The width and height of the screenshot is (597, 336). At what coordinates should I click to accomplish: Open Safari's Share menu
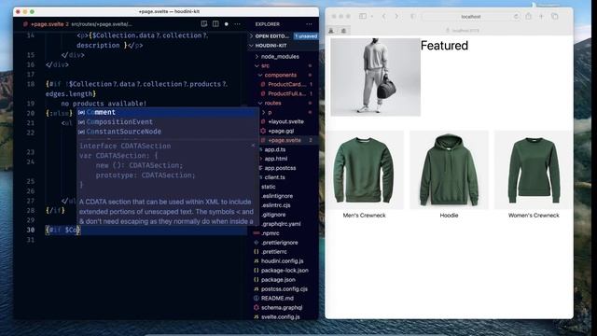(x=529, y=16)
